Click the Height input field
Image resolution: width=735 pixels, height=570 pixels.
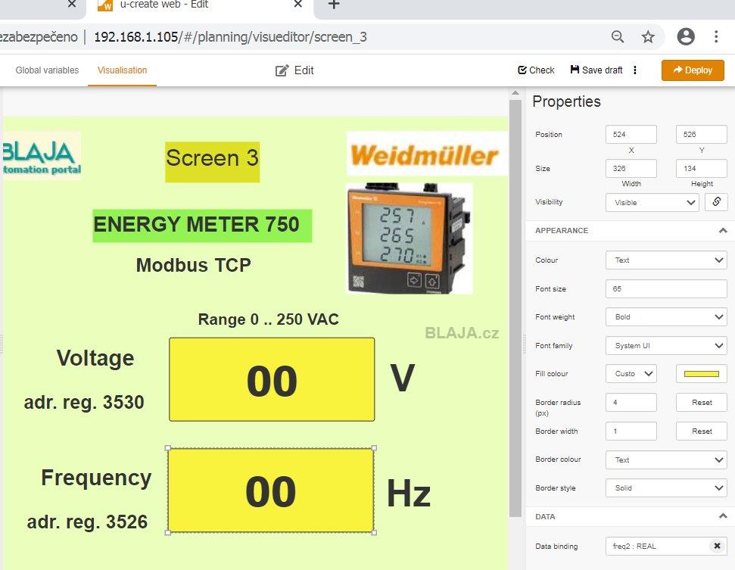[x=701, y=168]
